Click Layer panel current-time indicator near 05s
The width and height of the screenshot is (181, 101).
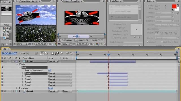[x=77, y=36]
